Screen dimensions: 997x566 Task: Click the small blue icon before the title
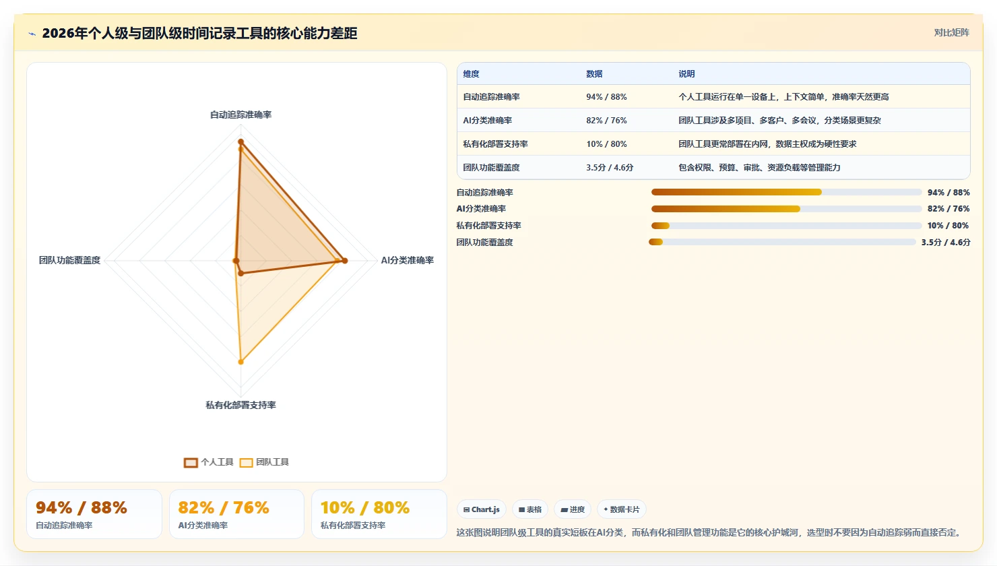click(x=32, y=34)
